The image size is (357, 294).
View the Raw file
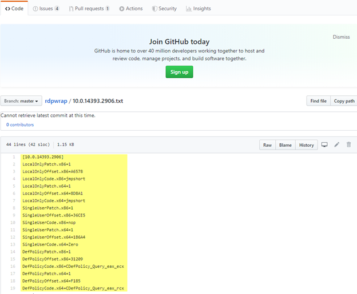tap(267, 145)
